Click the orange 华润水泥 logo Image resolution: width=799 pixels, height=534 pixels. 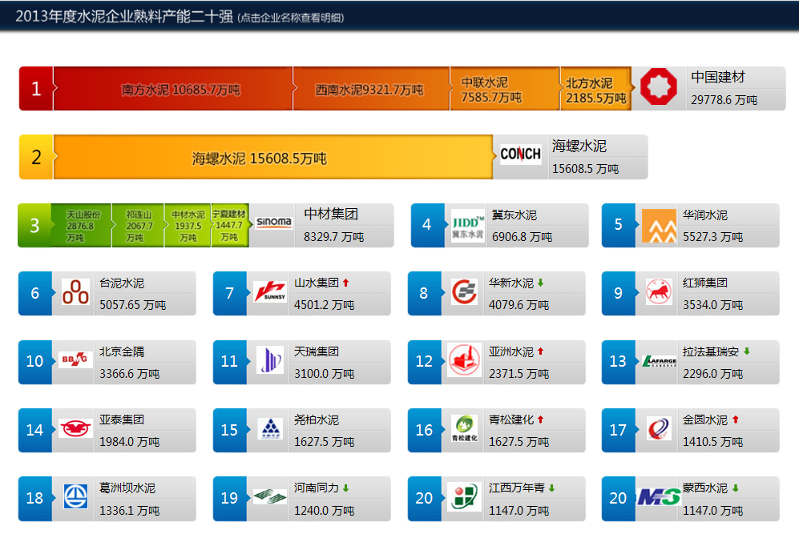point(659,226)
